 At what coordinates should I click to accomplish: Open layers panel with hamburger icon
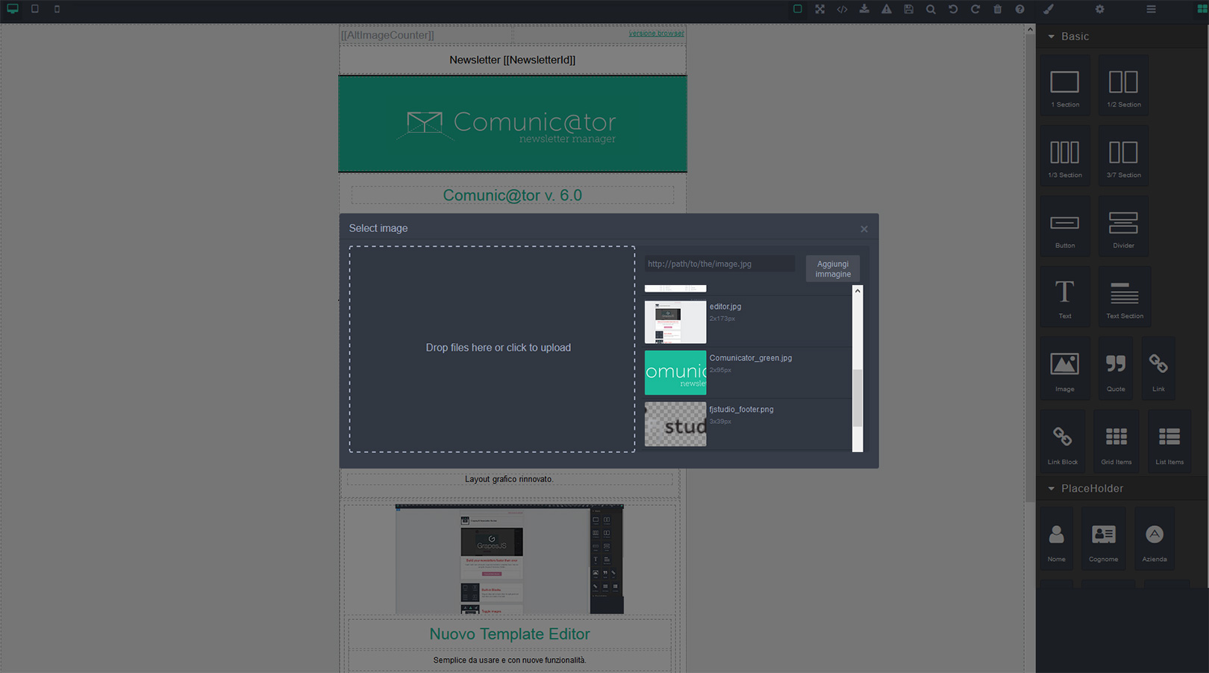click(x=1151, y=9)
